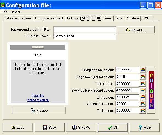
Task: Open colour picker for Text colour
Action: pyautogui.click(x=143, y=111)
